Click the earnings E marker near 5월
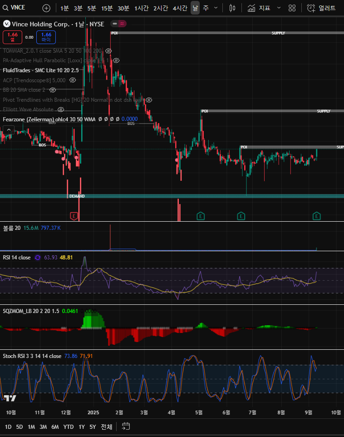This screenshot has width=344, height=437. (201, 216)
